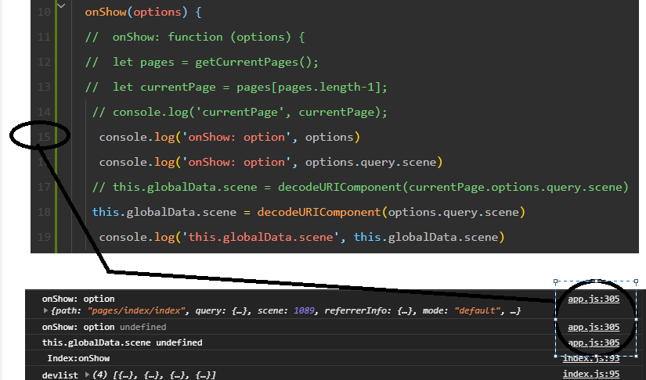This screenshot has height=380, width=646.
Task: Open app.js:305 link on "this.globalData.scene undefined" row
Action: (x=594, y=342)
